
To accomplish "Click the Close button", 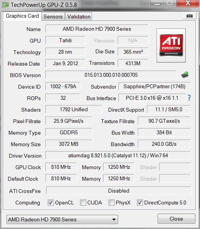I will coord(177,219).
